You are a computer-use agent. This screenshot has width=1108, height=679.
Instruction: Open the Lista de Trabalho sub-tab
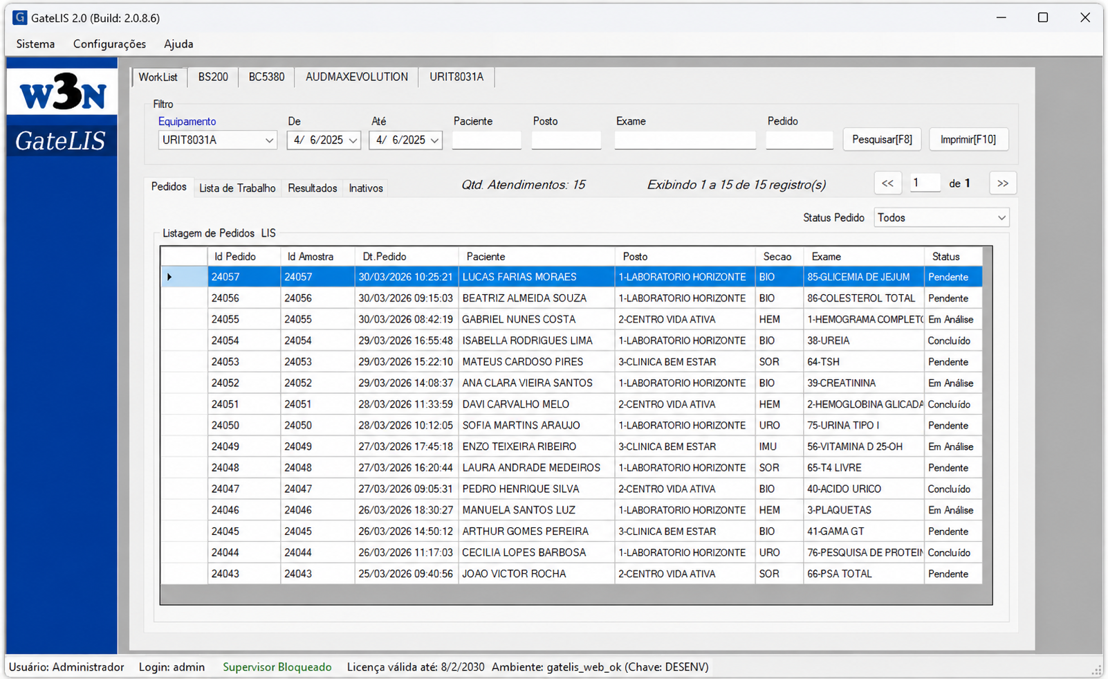[237, 188]
